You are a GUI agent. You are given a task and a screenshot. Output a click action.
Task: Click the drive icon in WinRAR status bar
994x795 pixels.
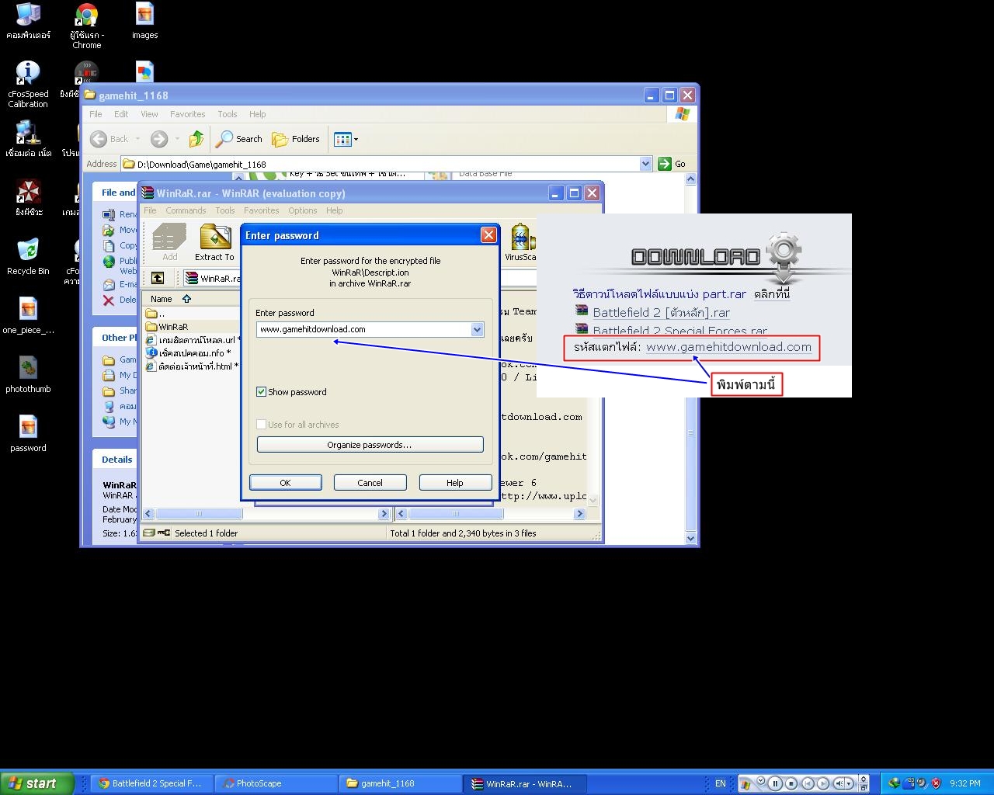pos(149,533)
